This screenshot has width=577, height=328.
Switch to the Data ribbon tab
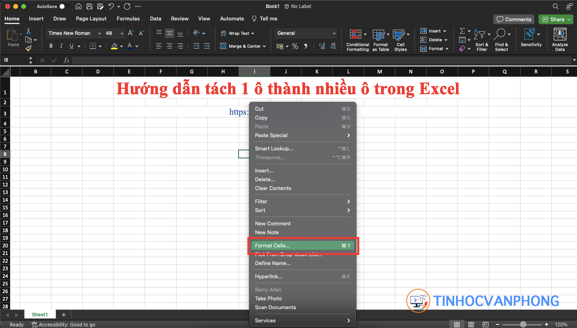coord(156,18)
